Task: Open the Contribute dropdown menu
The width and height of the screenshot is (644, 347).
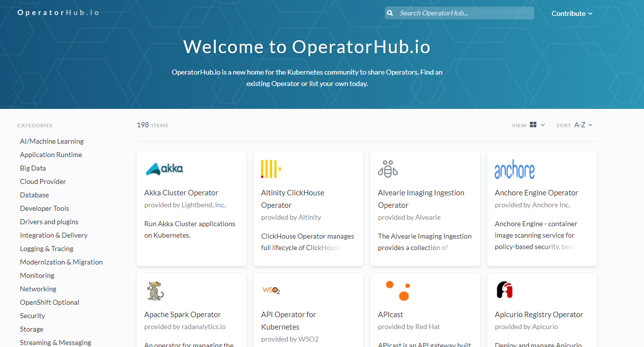Action: pos(572,13)
